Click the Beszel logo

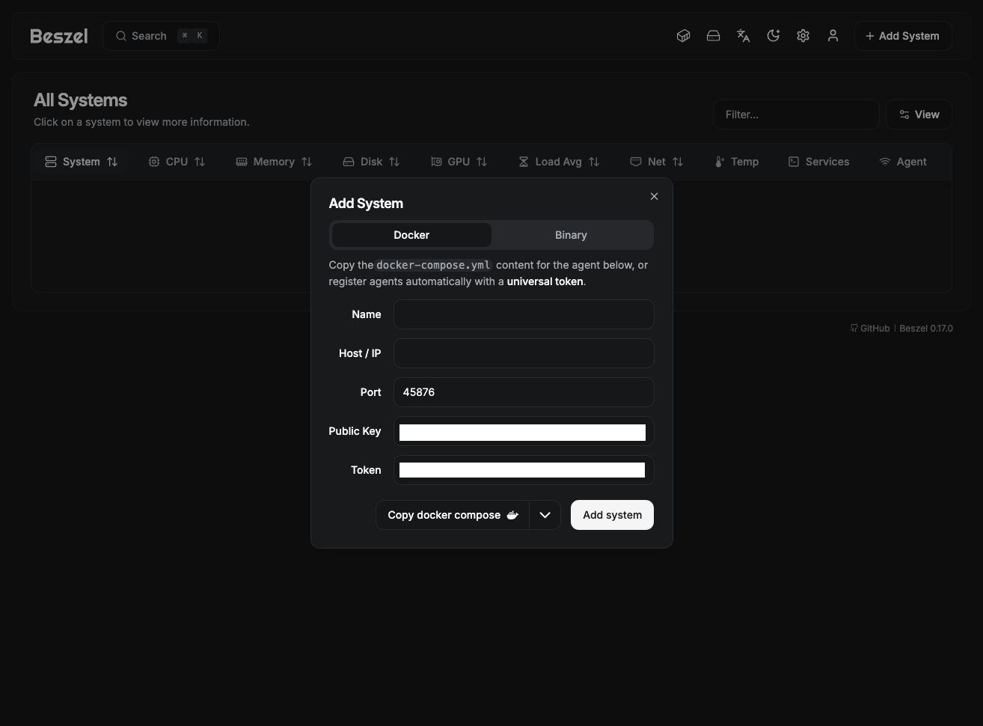click(59, 36)
